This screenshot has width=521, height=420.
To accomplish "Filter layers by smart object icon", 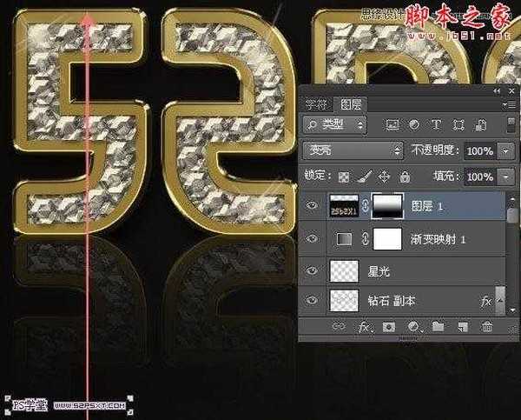I will pyautogui.click(x=480, y=125).
